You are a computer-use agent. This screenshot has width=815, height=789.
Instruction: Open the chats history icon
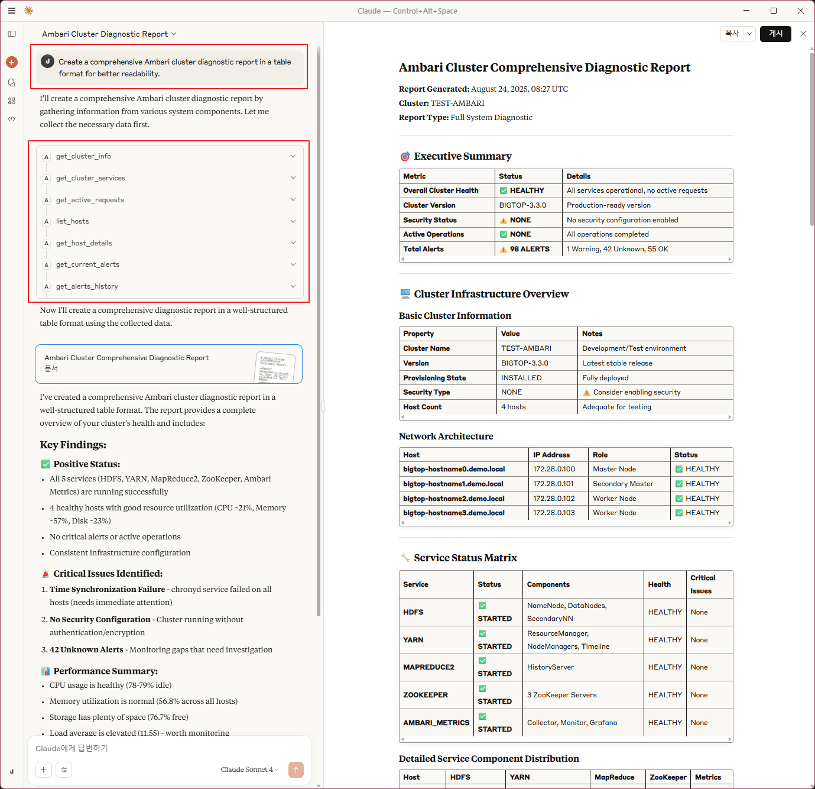tap(12, 83)
